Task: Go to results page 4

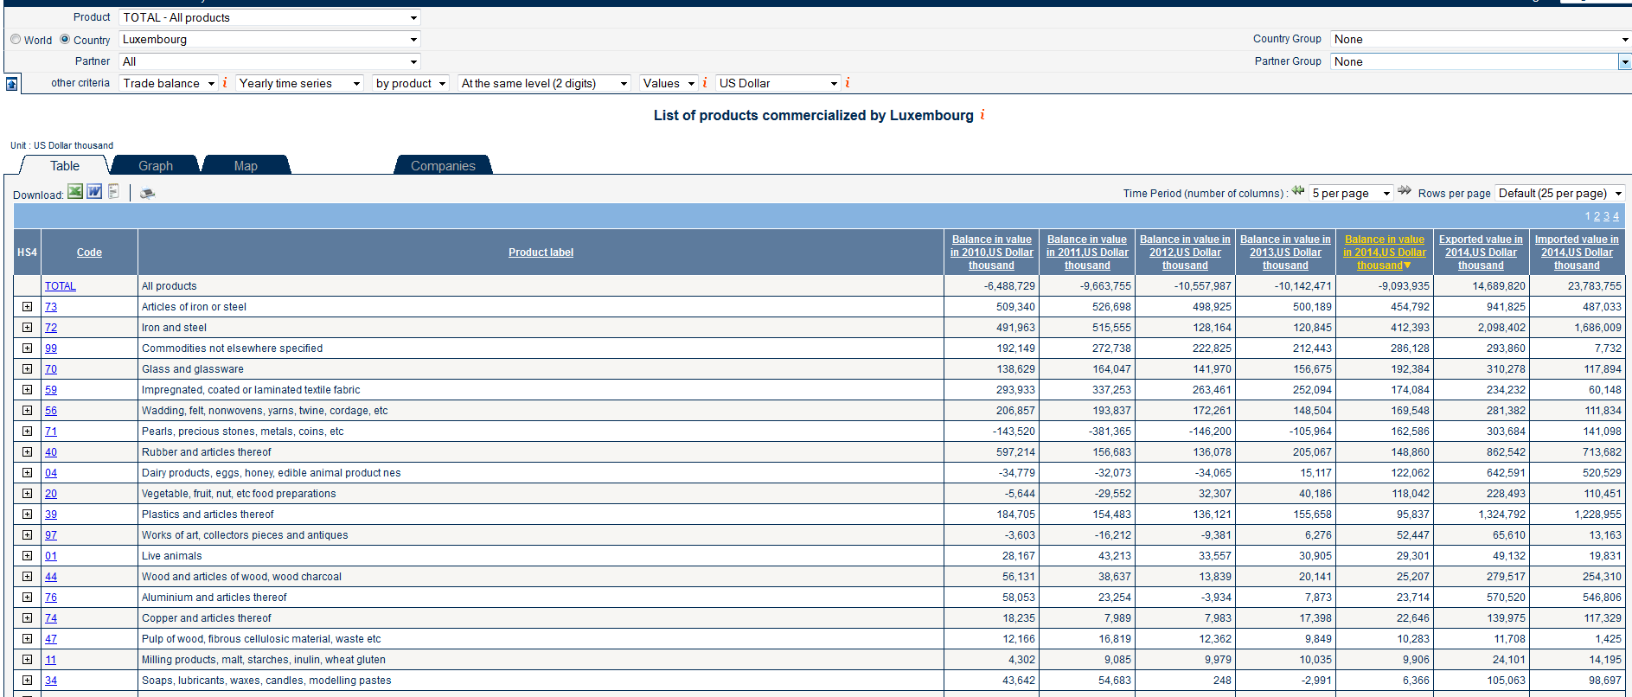Action: click(1616, 216)
